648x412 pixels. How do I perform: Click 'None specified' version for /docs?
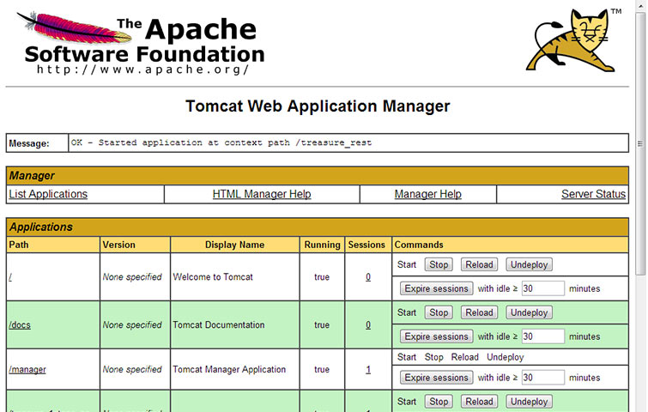(x=132, y=324)
